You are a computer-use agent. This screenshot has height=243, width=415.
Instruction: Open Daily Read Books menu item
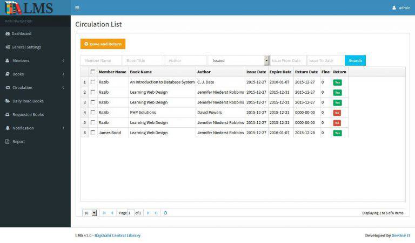(x=28, y=101)
